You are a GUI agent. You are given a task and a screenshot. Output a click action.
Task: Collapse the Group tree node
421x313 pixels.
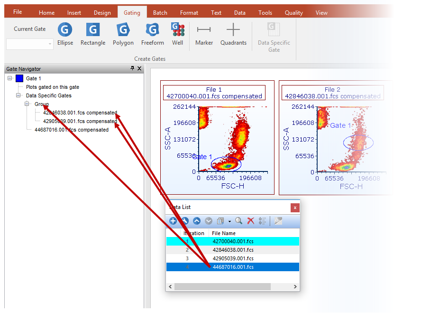pos(27,104)
